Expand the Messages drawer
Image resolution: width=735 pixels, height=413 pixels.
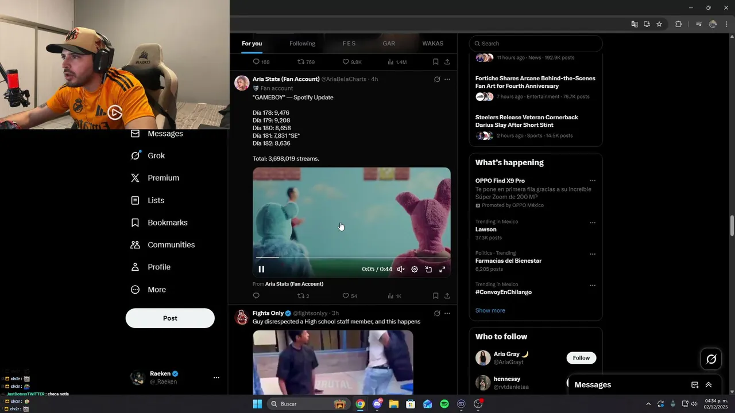tap(709, 385)
